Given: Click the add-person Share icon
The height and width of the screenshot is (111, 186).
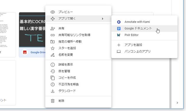Looking at the screenshot, I should coord(53,28).
